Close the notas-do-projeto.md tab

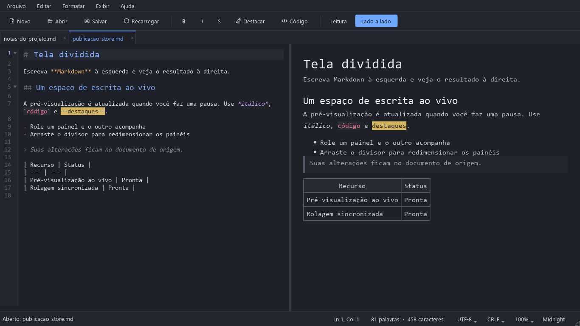click(x=65, y=38)
